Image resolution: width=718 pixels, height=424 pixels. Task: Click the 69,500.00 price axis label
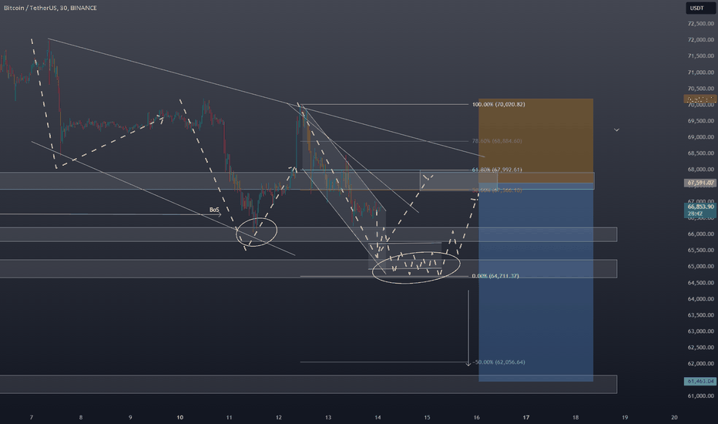700,121
